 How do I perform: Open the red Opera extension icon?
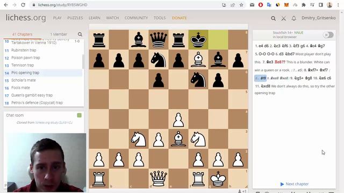click(x=260, y=5)
